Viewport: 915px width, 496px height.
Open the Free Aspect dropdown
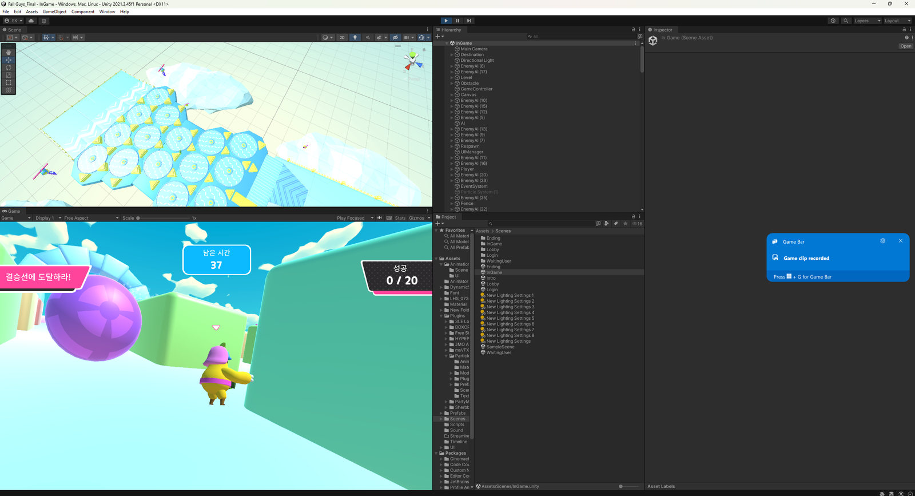coord(91,218)
